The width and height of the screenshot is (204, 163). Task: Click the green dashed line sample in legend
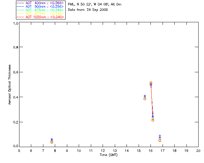20,10
